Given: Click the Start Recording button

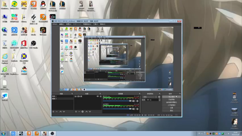Looking at the screenshot, I should [x=172, y=99].
